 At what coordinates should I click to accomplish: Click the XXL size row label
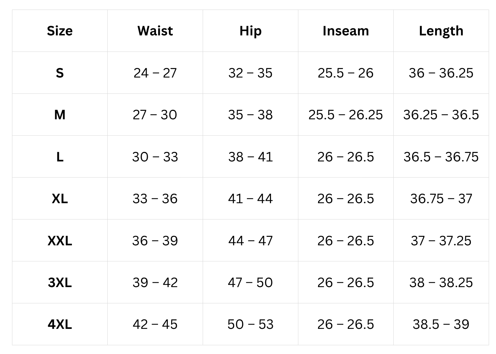click(x=60, y=241)
